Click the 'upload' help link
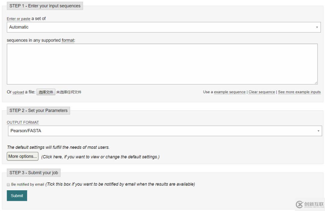Viewport: 325px width, 211px height. pyautogui.click(x=18, y=92)
